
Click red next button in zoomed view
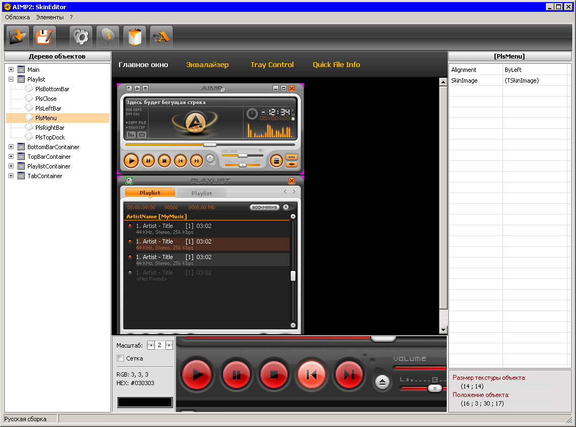[x=349, y=374]
